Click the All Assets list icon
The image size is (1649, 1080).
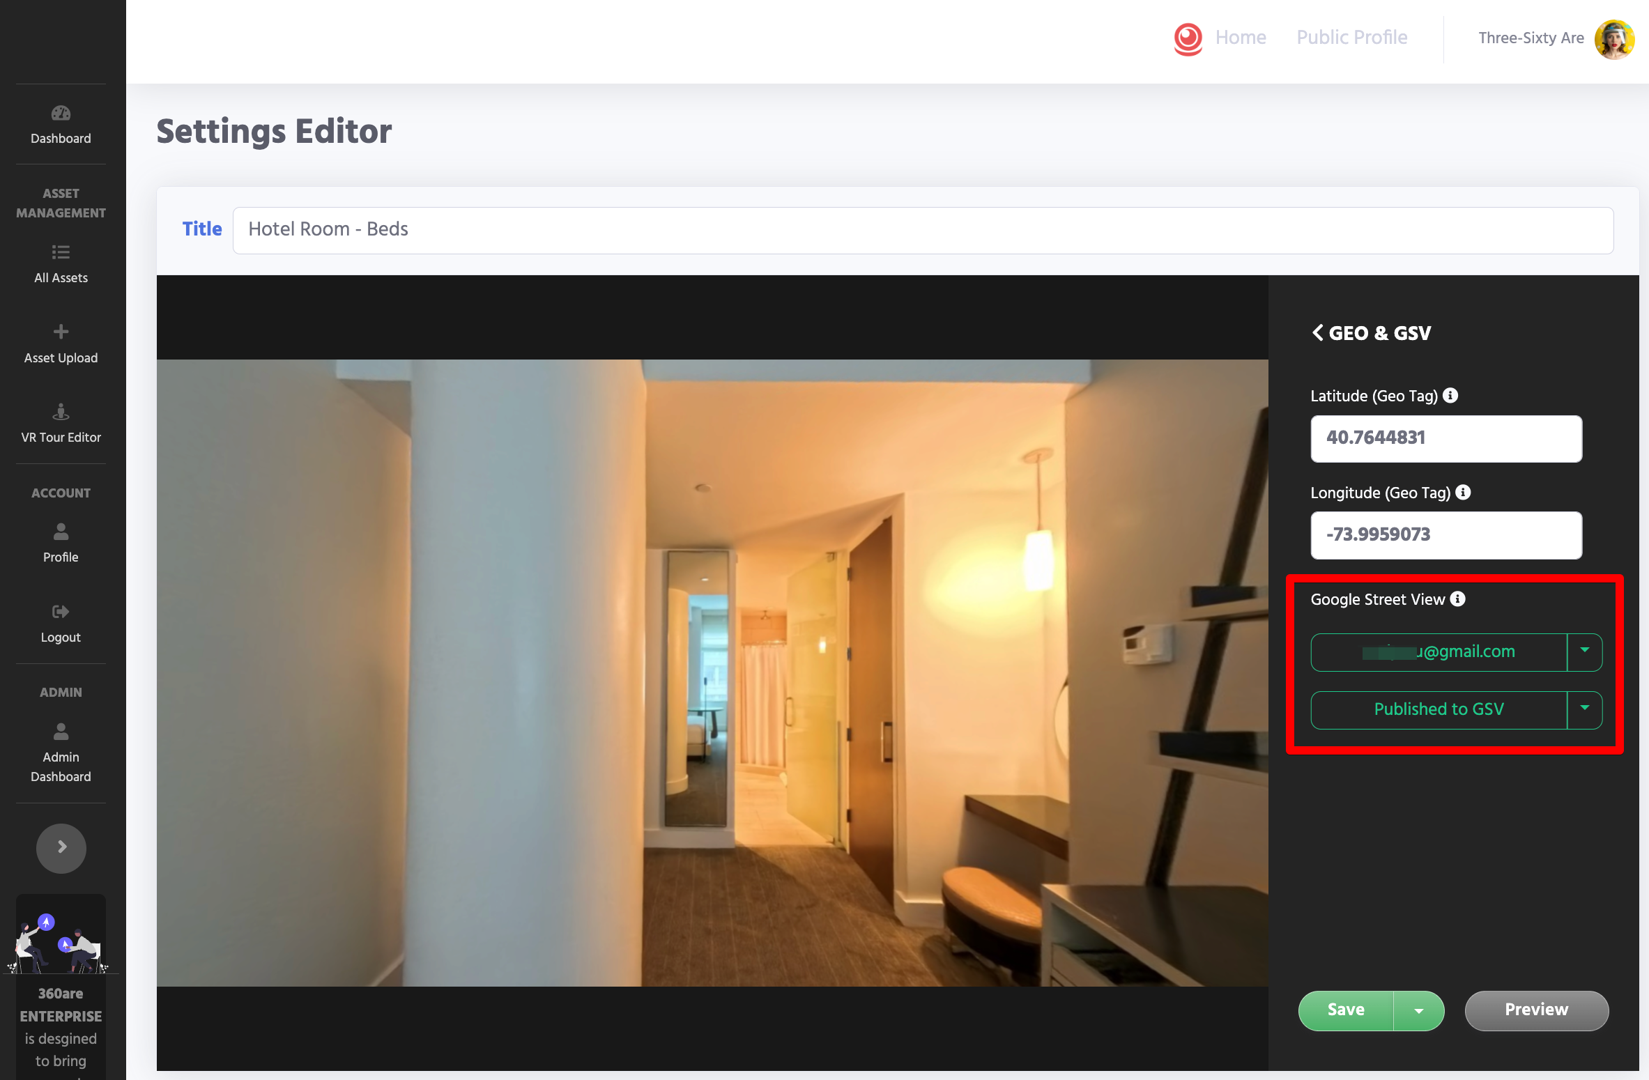click(61, 252)
